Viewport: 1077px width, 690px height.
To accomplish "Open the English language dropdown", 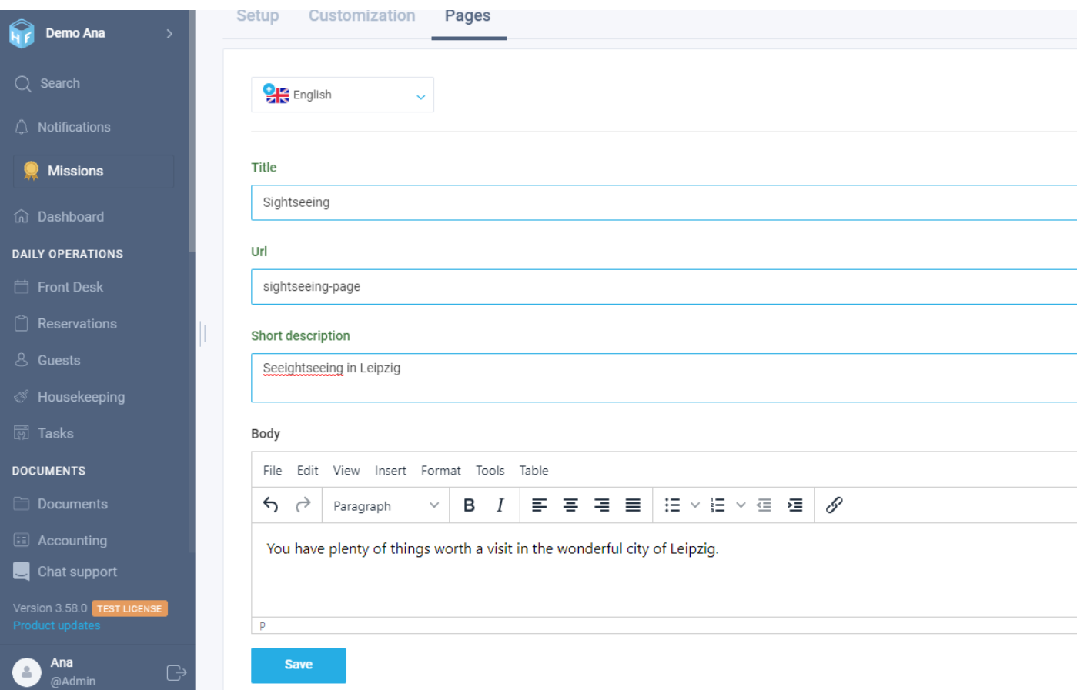I will (343, 95).
